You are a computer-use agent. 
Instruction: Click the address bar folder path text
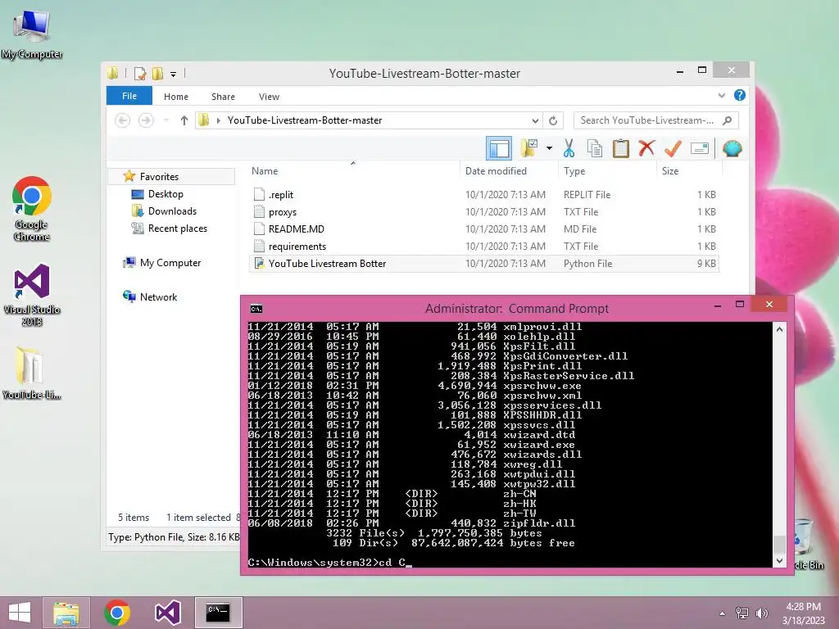pyautogui.click(x=305, y=120)
